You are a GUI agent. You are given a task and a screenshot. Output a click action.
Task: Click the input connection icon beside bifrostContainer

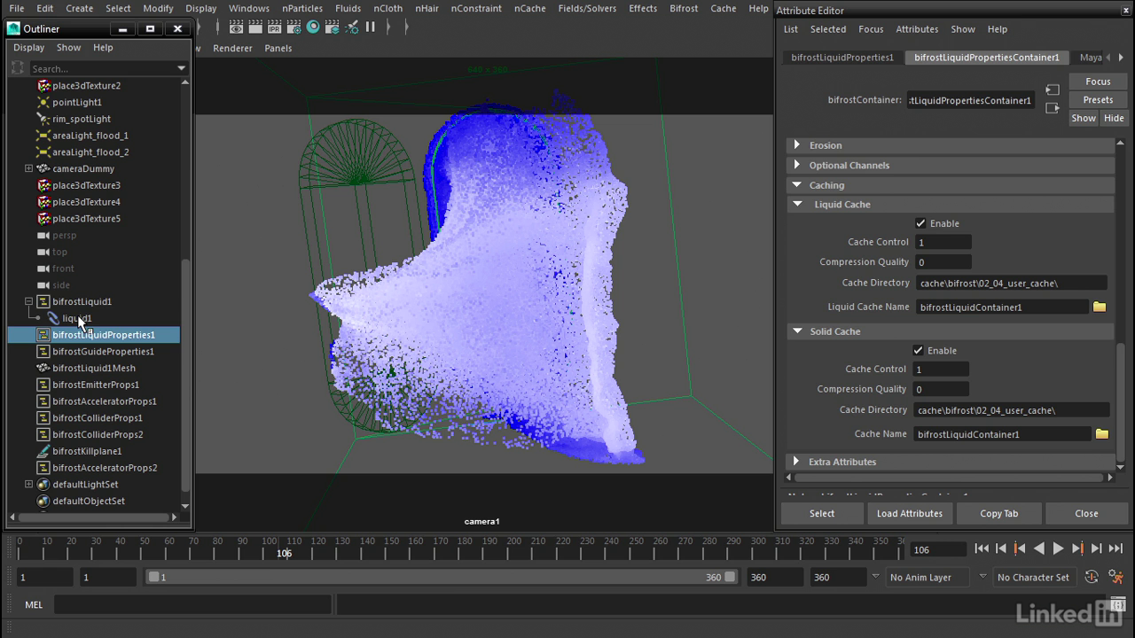tap(1052, 89)
